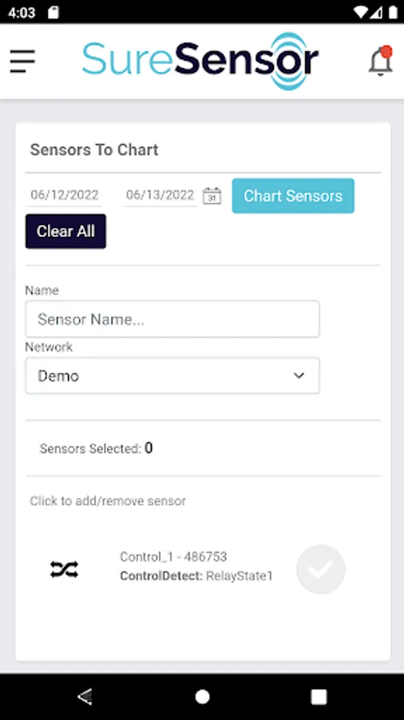The width and height of the screenshot is (404, 720).
Task: Tap the Sensors To Chart heading
Action: (x=94, y=150)
